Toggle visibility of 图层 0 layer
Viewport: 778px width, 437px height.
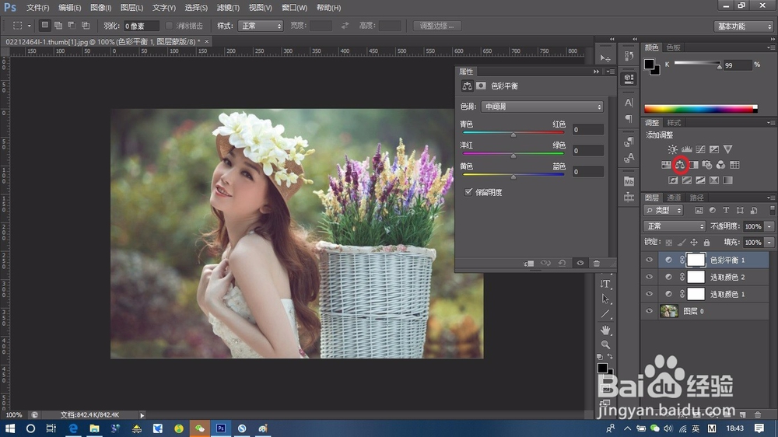pyautogui.click(x=650, y=311)
